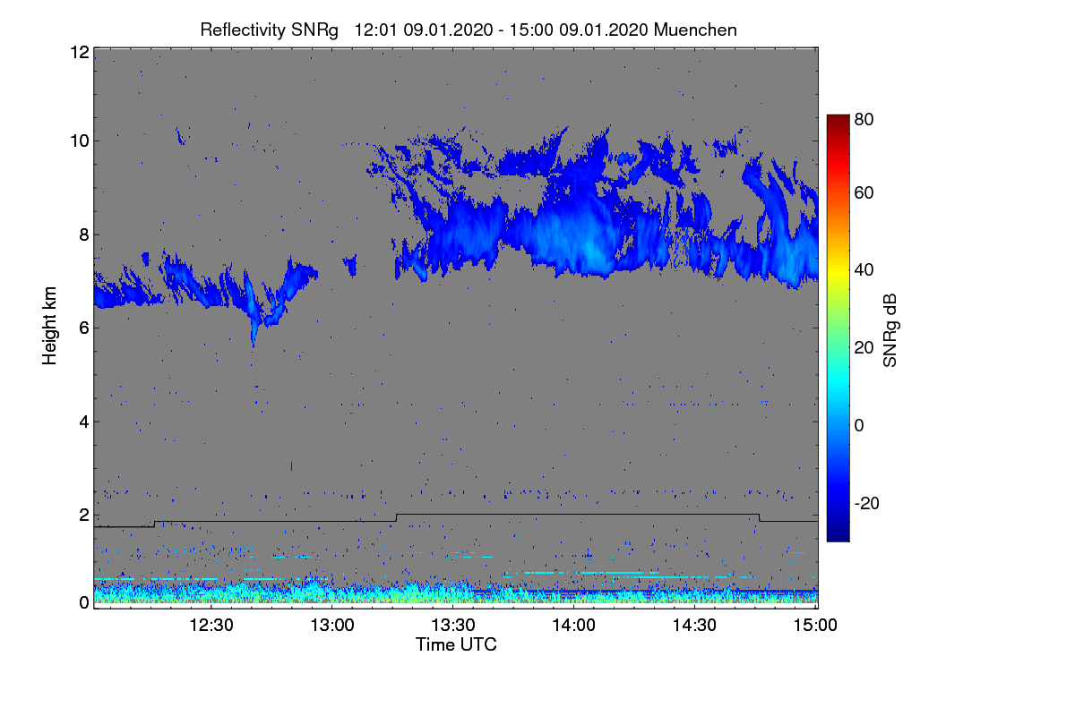Click the '15:00 09.01.2020' end time in title
Viewport: 1075px width, 716px height.
579,30
